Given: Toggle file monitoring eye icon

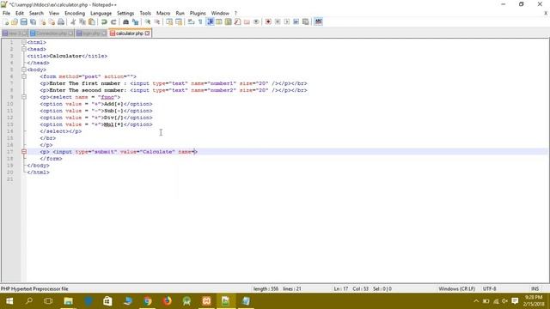Looking at the screenshot, I should click(x=256, y=21).
